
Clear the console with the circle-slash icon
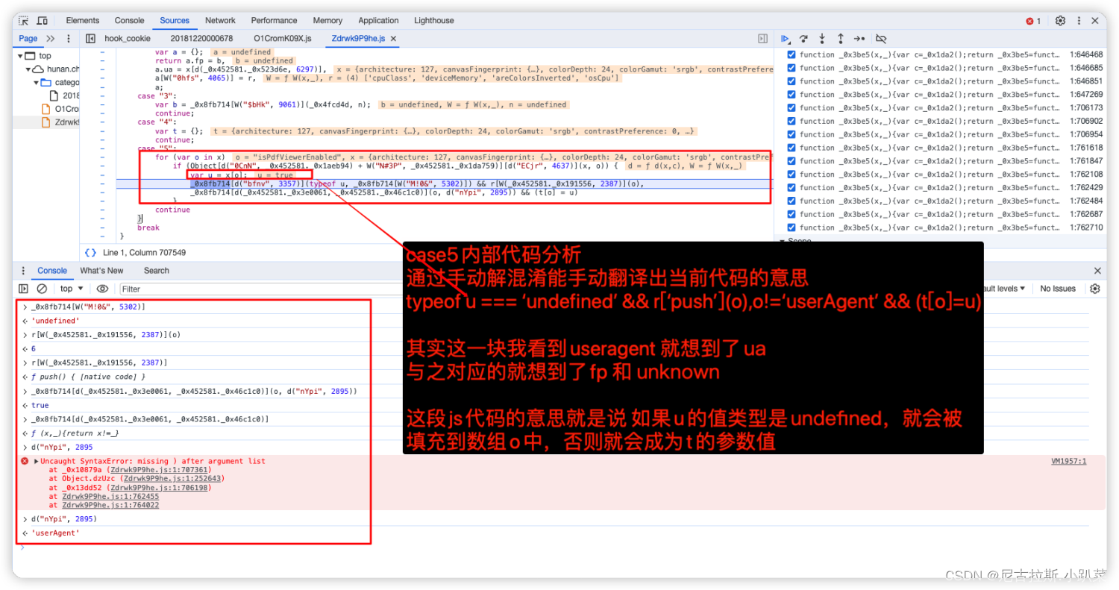[42, 289]
